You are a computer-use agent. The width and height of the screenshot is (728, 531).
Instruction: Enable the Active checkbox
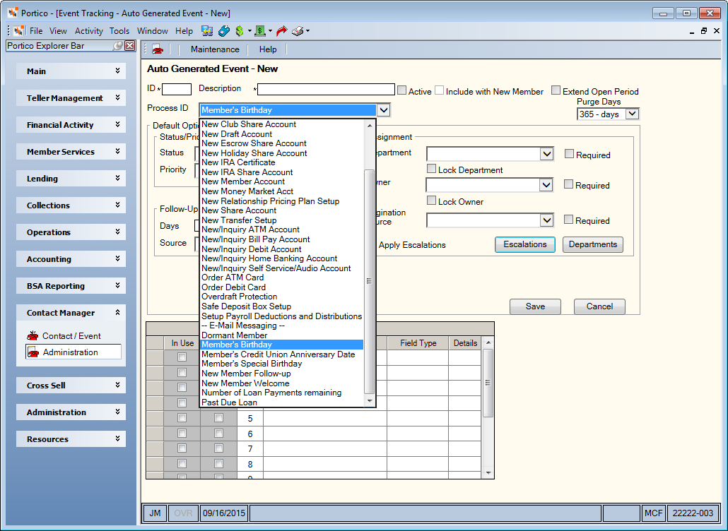click(402, 90)
